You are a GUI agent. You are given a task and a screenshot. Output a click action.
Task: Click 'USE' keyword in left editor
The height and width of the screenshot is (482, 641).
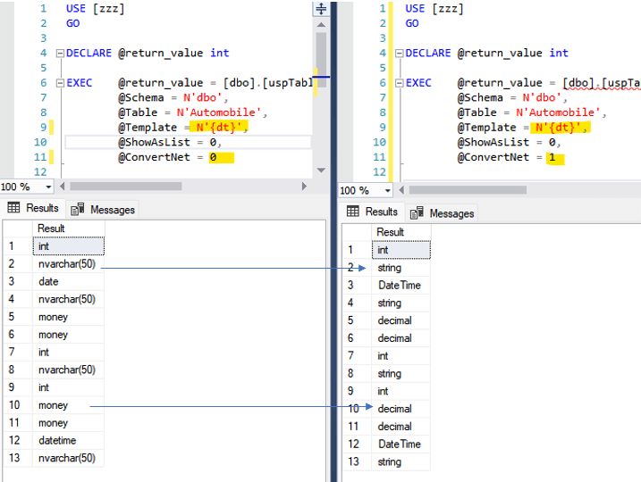point(76,9)
